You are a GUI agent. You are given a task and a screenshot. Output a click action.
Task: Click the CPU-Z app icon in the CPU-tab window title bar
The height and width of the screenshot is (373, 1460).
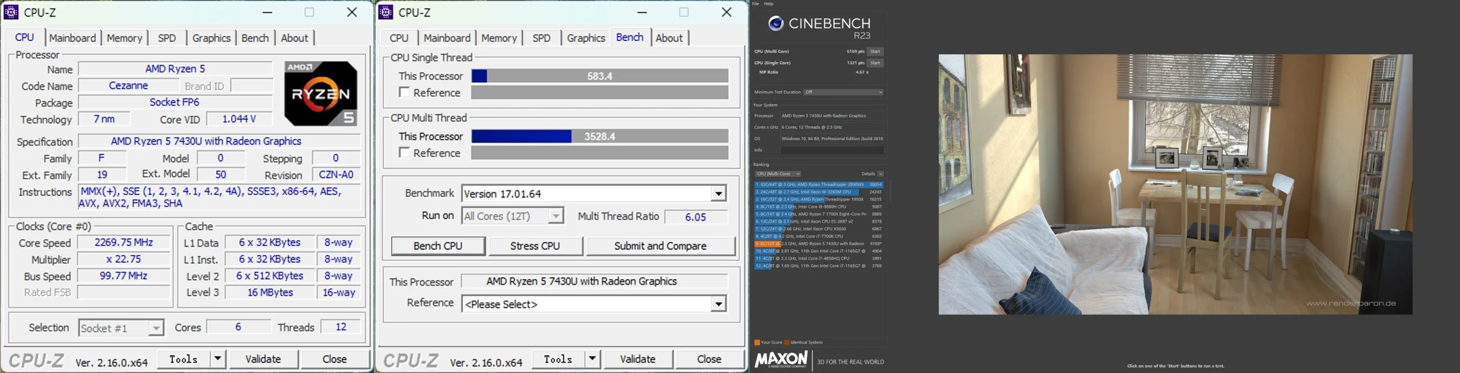pyautogui.click(x=11, y=12)
